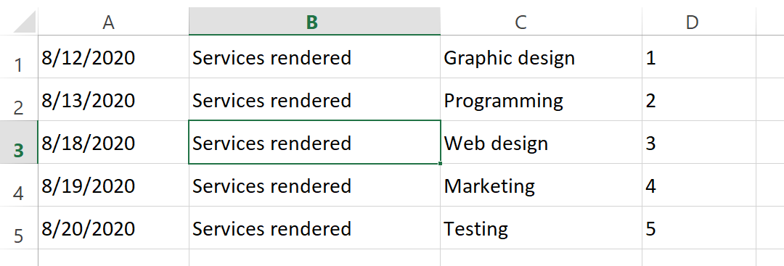The width and height of the screenshot is (784, 266).
Task: Select column B header
Action: [x=314, y=22]
